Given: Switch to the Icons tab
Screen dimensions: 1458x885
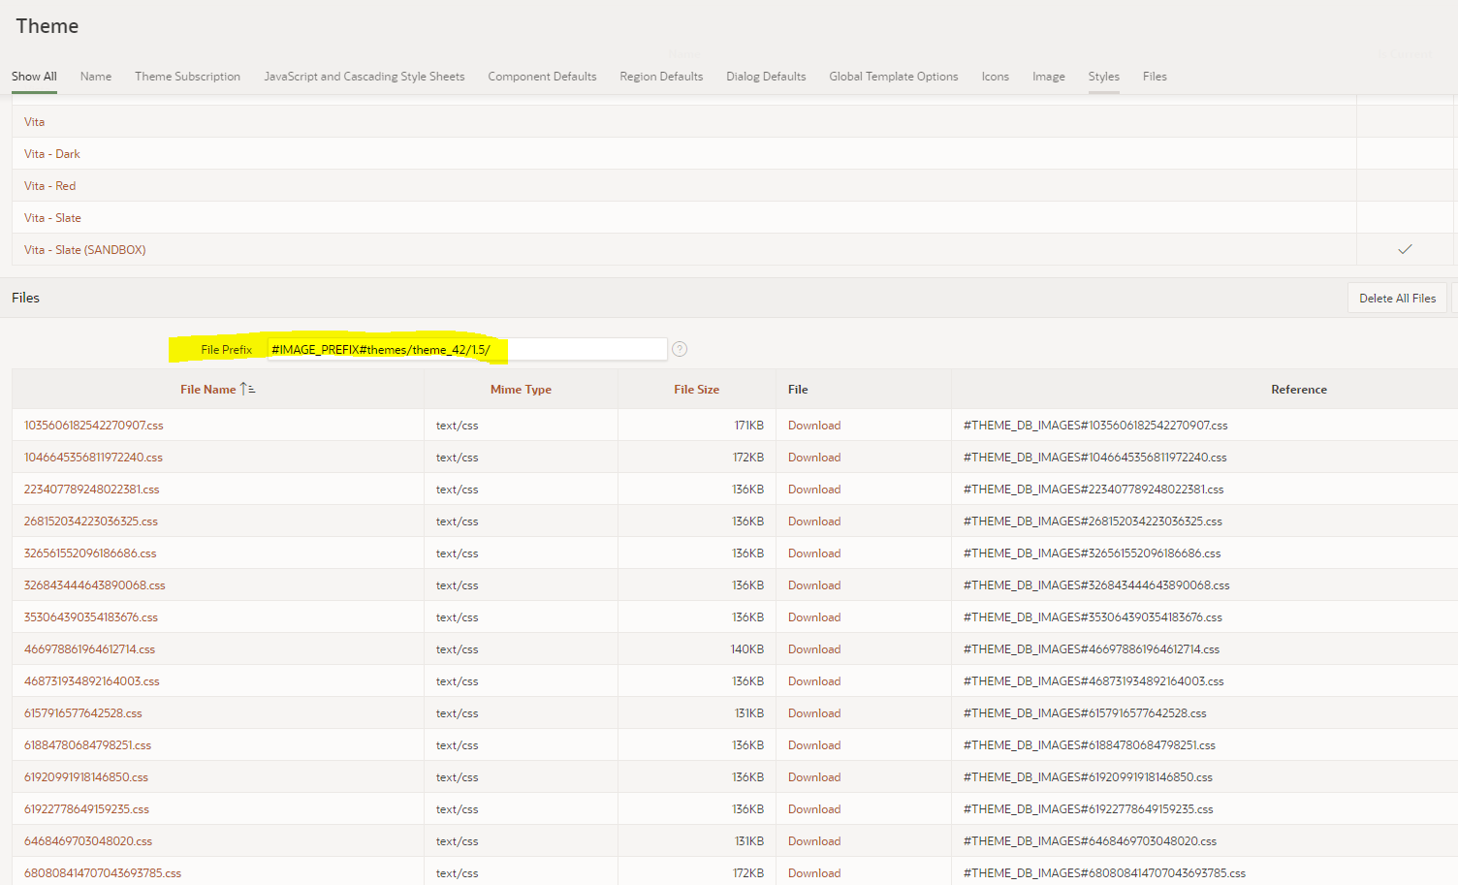Looking at the screenshot, I should point(995,77).
